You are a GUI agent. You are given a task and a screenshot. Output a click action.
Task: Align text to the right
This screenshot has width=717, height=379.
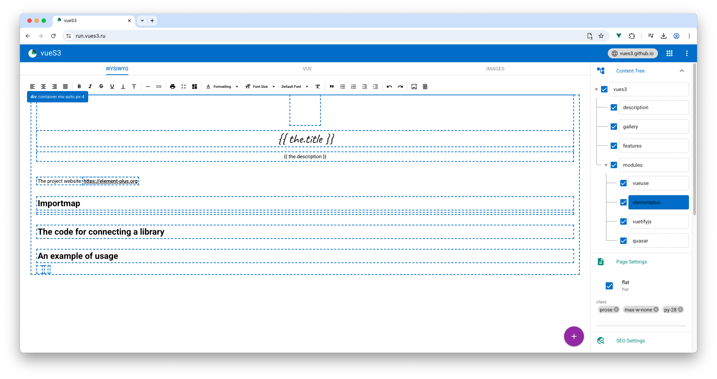(54, 86)
